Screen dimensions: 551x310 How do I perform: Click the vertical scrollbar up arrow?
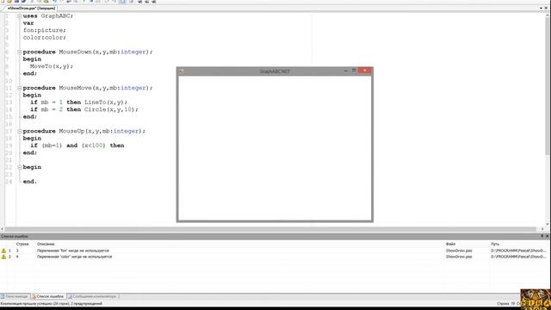tap(548, 15)
